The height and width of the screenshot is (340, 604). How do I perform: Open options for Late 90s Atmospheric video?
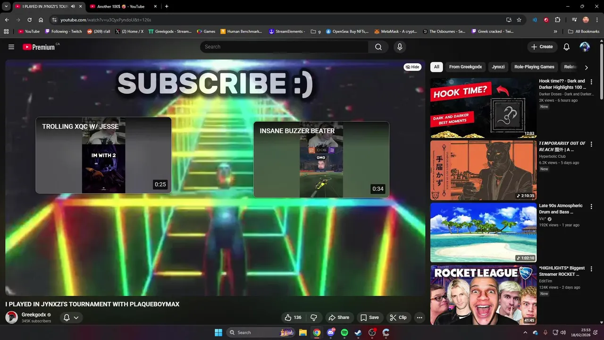coord(591,206)
